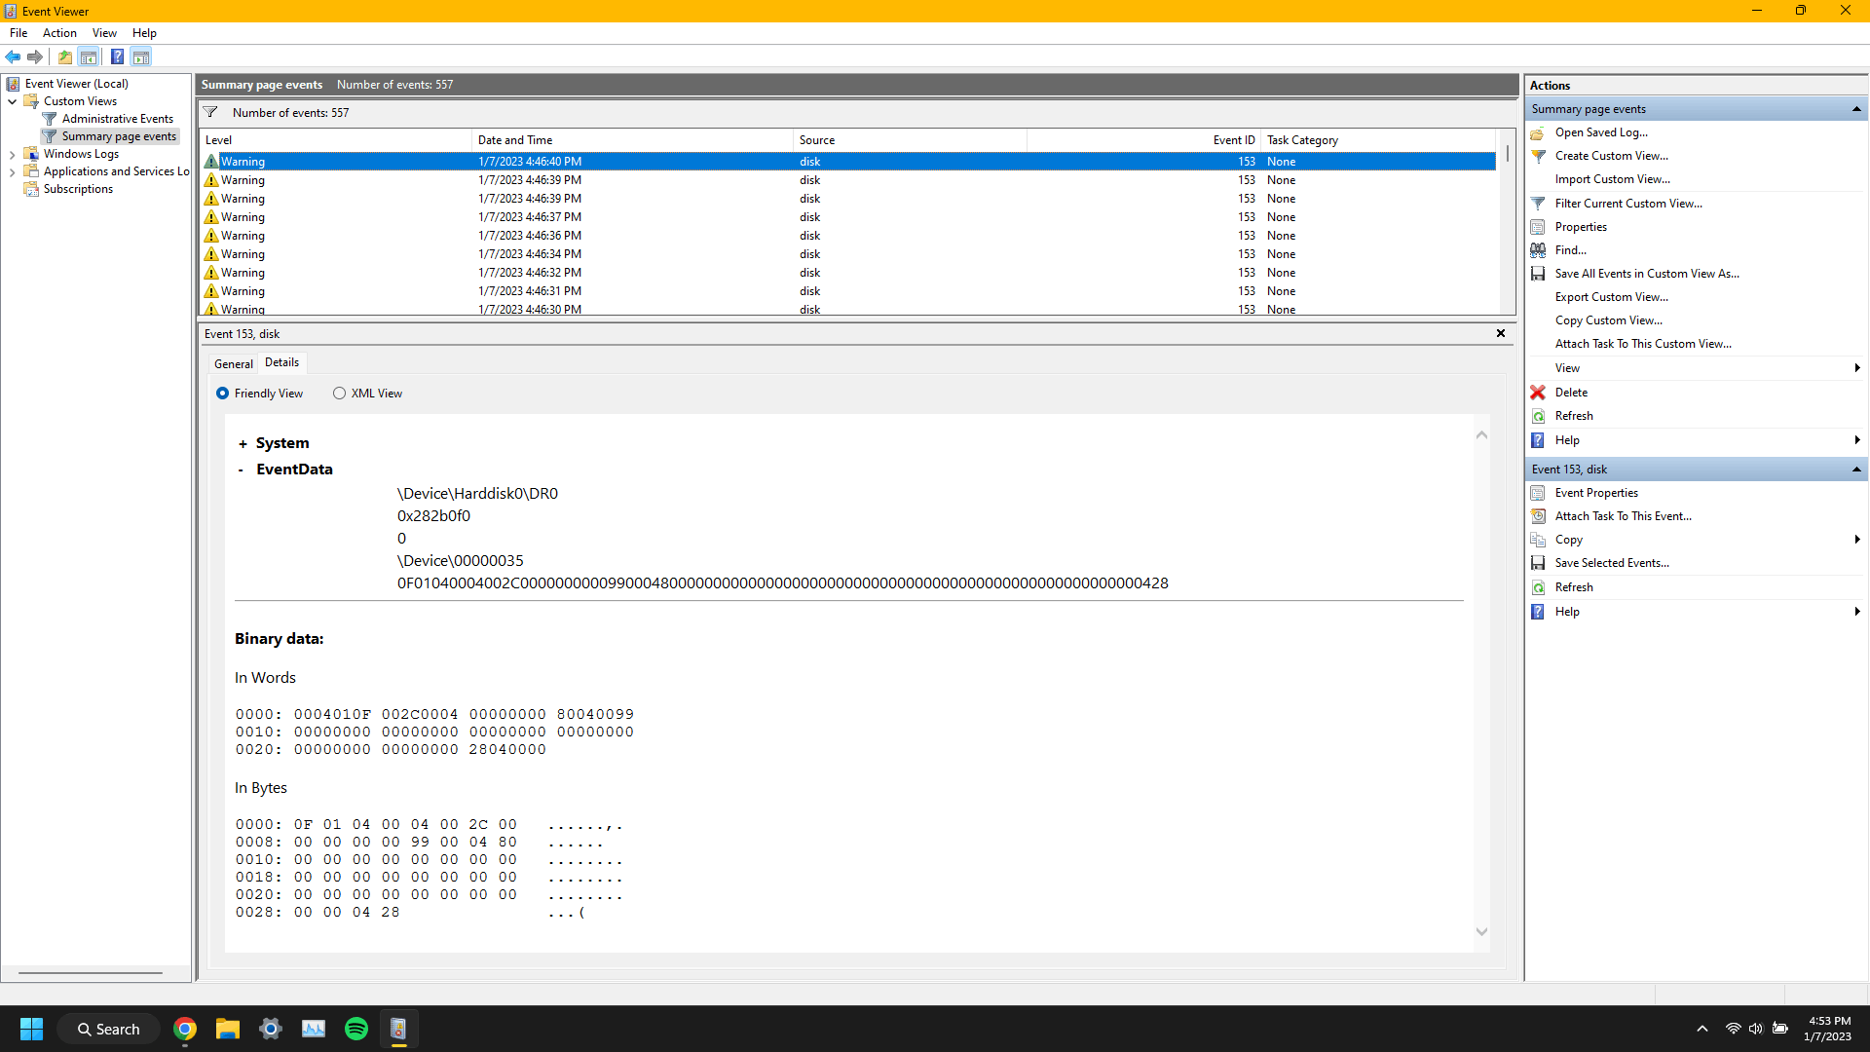
Task: Open the Action menu
Action: [59, 33]
